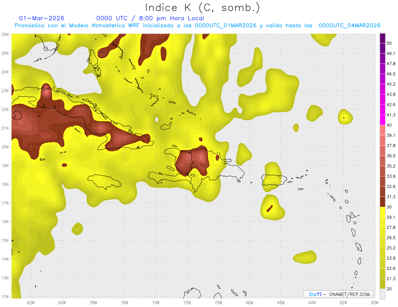This screenshot has height=307, width=398.
Task: Select the date label "01-Mar-2026"
Action: click(41, 18)
